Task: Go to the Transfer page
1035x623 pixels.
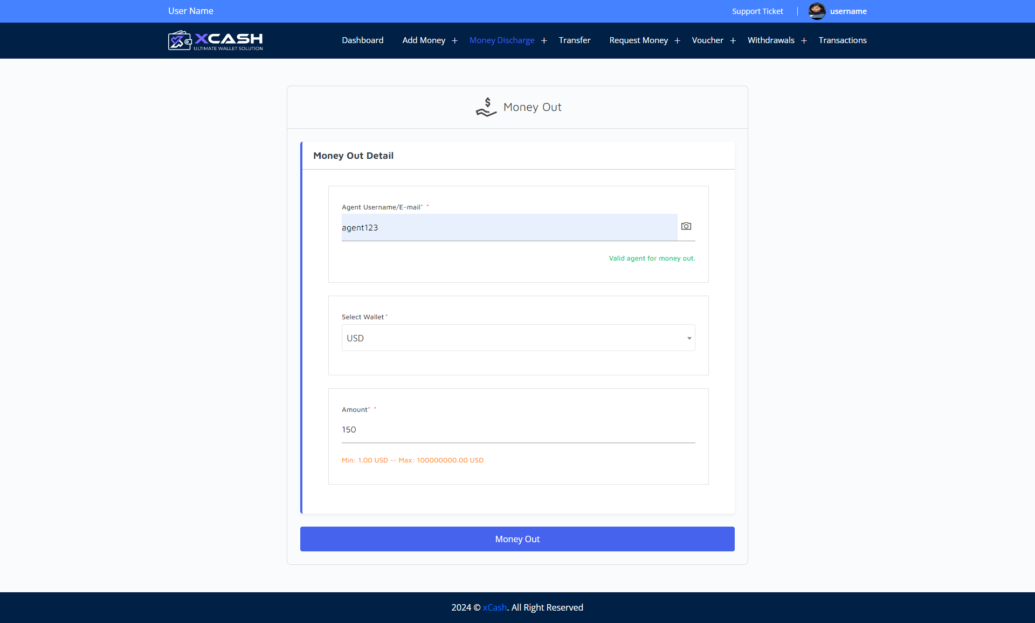Action: pyautogui.click(x=574, y=40)
